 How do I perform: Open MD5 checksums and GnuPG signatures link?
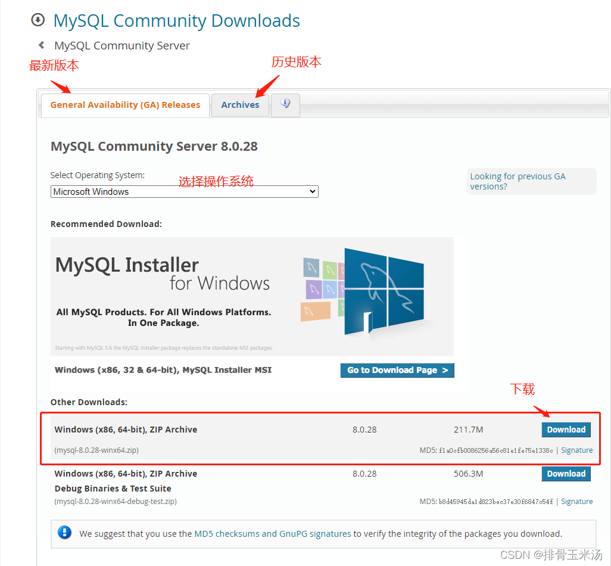pos(272,534)
